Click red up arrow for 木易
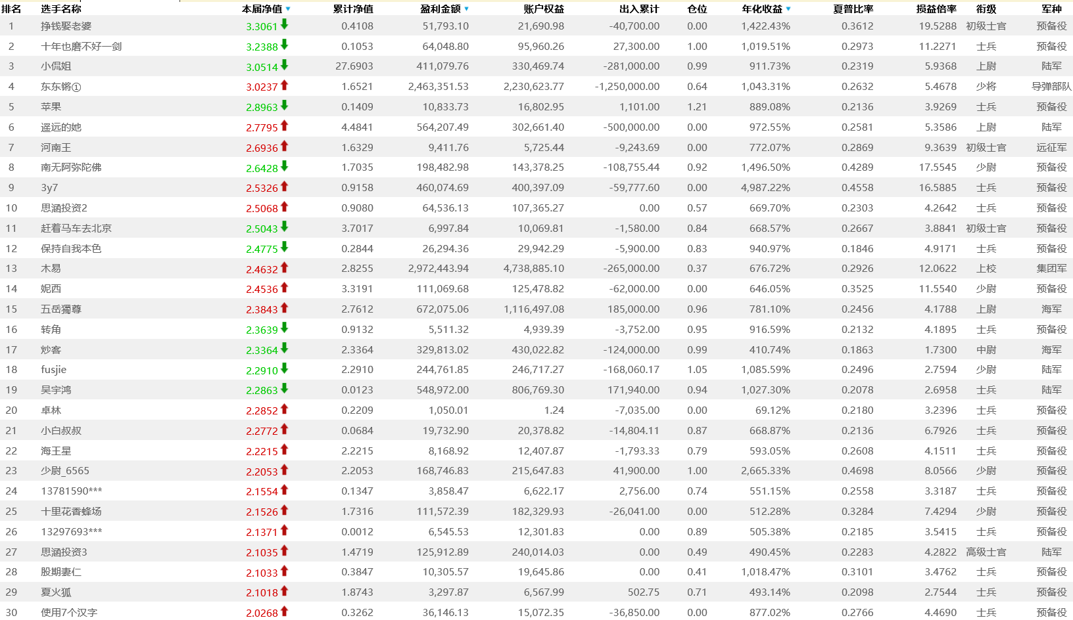Viewport: 1073px width, 620px height. pyautogui.click(x=285, y=267)
